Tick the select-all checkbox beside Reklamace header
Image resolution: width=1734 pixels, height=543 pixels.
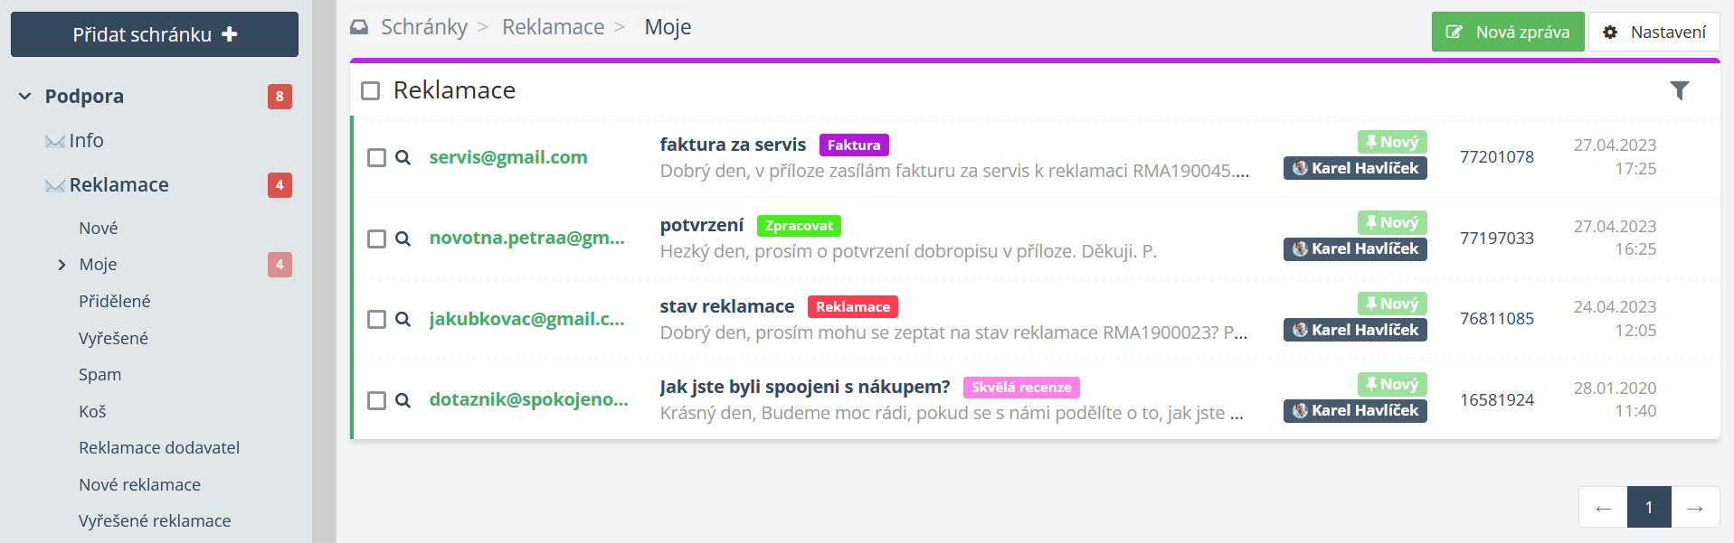[x=370, y=90]
